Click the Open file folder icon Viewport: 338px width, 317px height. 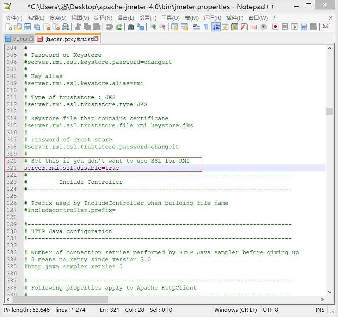[18, 27]
